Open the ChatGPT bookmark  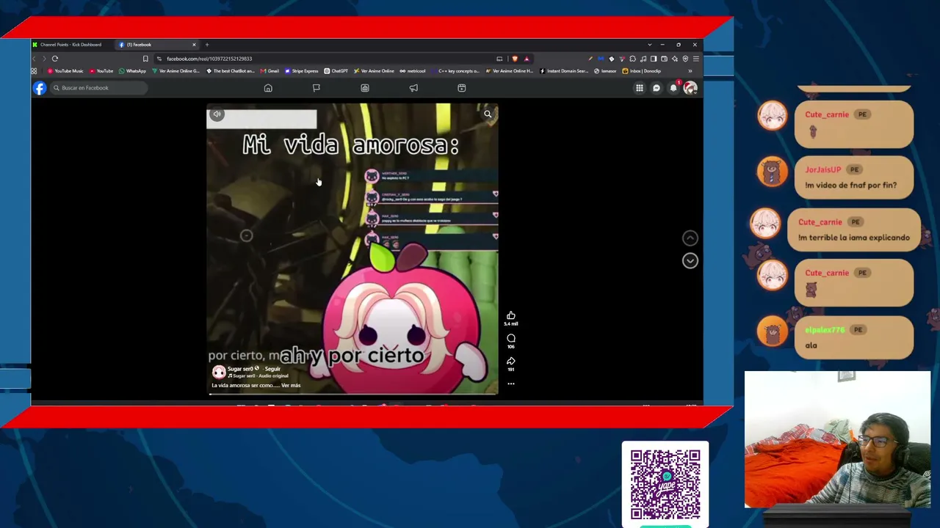click(x=336, y=71)
